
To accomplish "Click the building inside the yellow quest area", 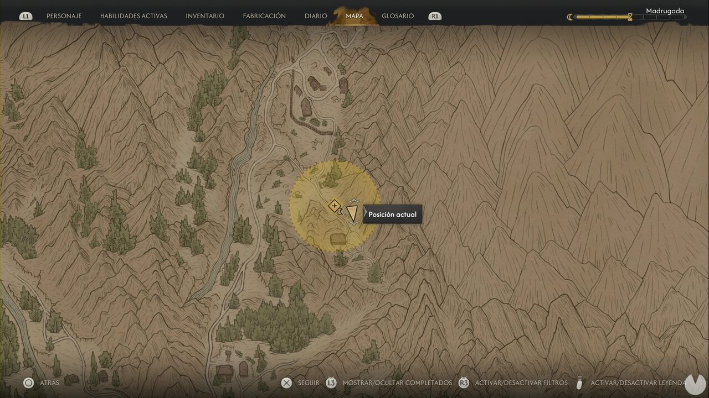I will [x=338, y=239].
